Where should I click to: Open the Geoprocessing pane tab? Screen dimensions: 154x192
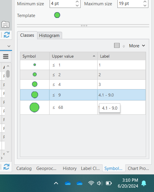[x=46, y=168]
